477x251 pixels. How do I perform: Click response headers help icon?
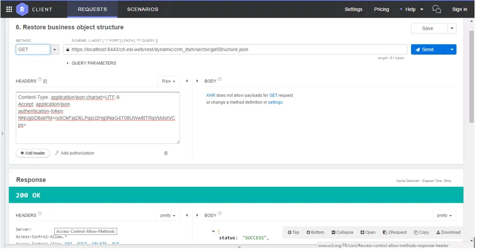point(40,214)
